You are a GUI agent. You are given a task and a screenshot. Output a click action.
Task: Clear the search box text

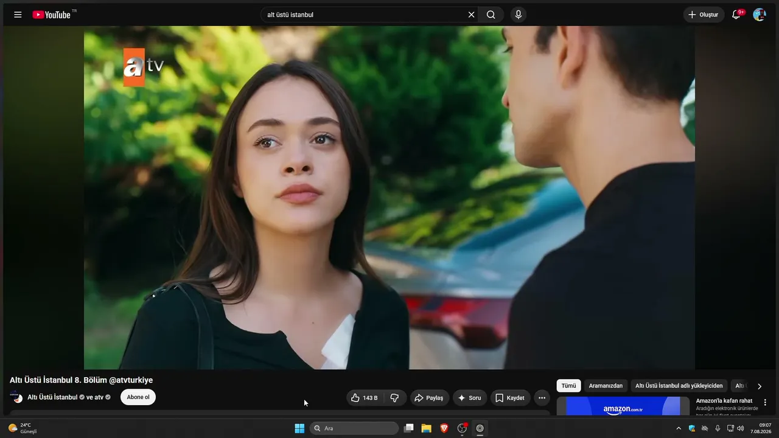coord(471,15)
